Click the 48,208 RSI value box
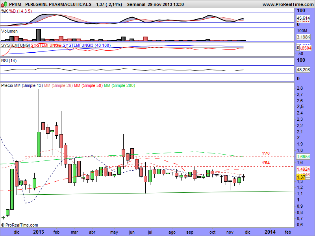Screen dimensions: 315x236 point(303,70)
